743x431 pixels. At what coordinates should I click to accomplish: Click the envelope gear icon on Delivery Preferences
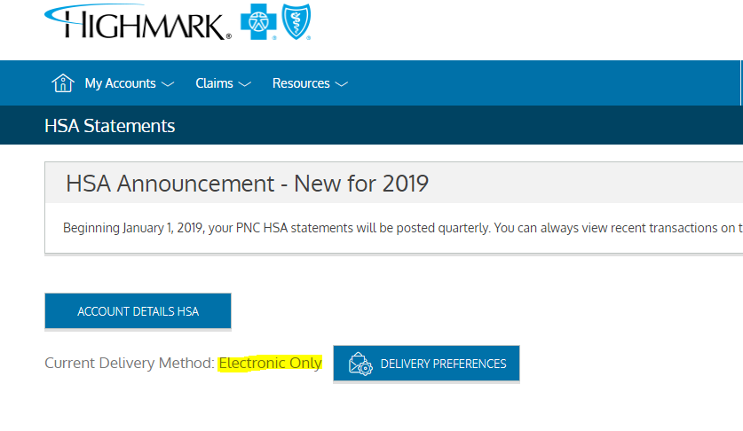[360, 364]
